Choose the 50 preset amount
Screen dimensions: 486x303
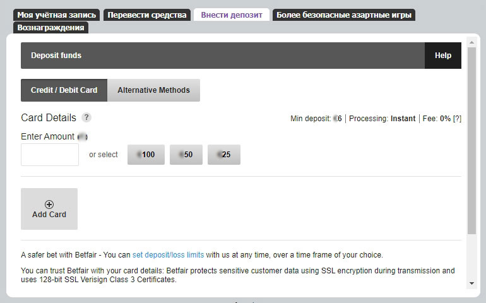pyautogui.click(x=185, y=155)
